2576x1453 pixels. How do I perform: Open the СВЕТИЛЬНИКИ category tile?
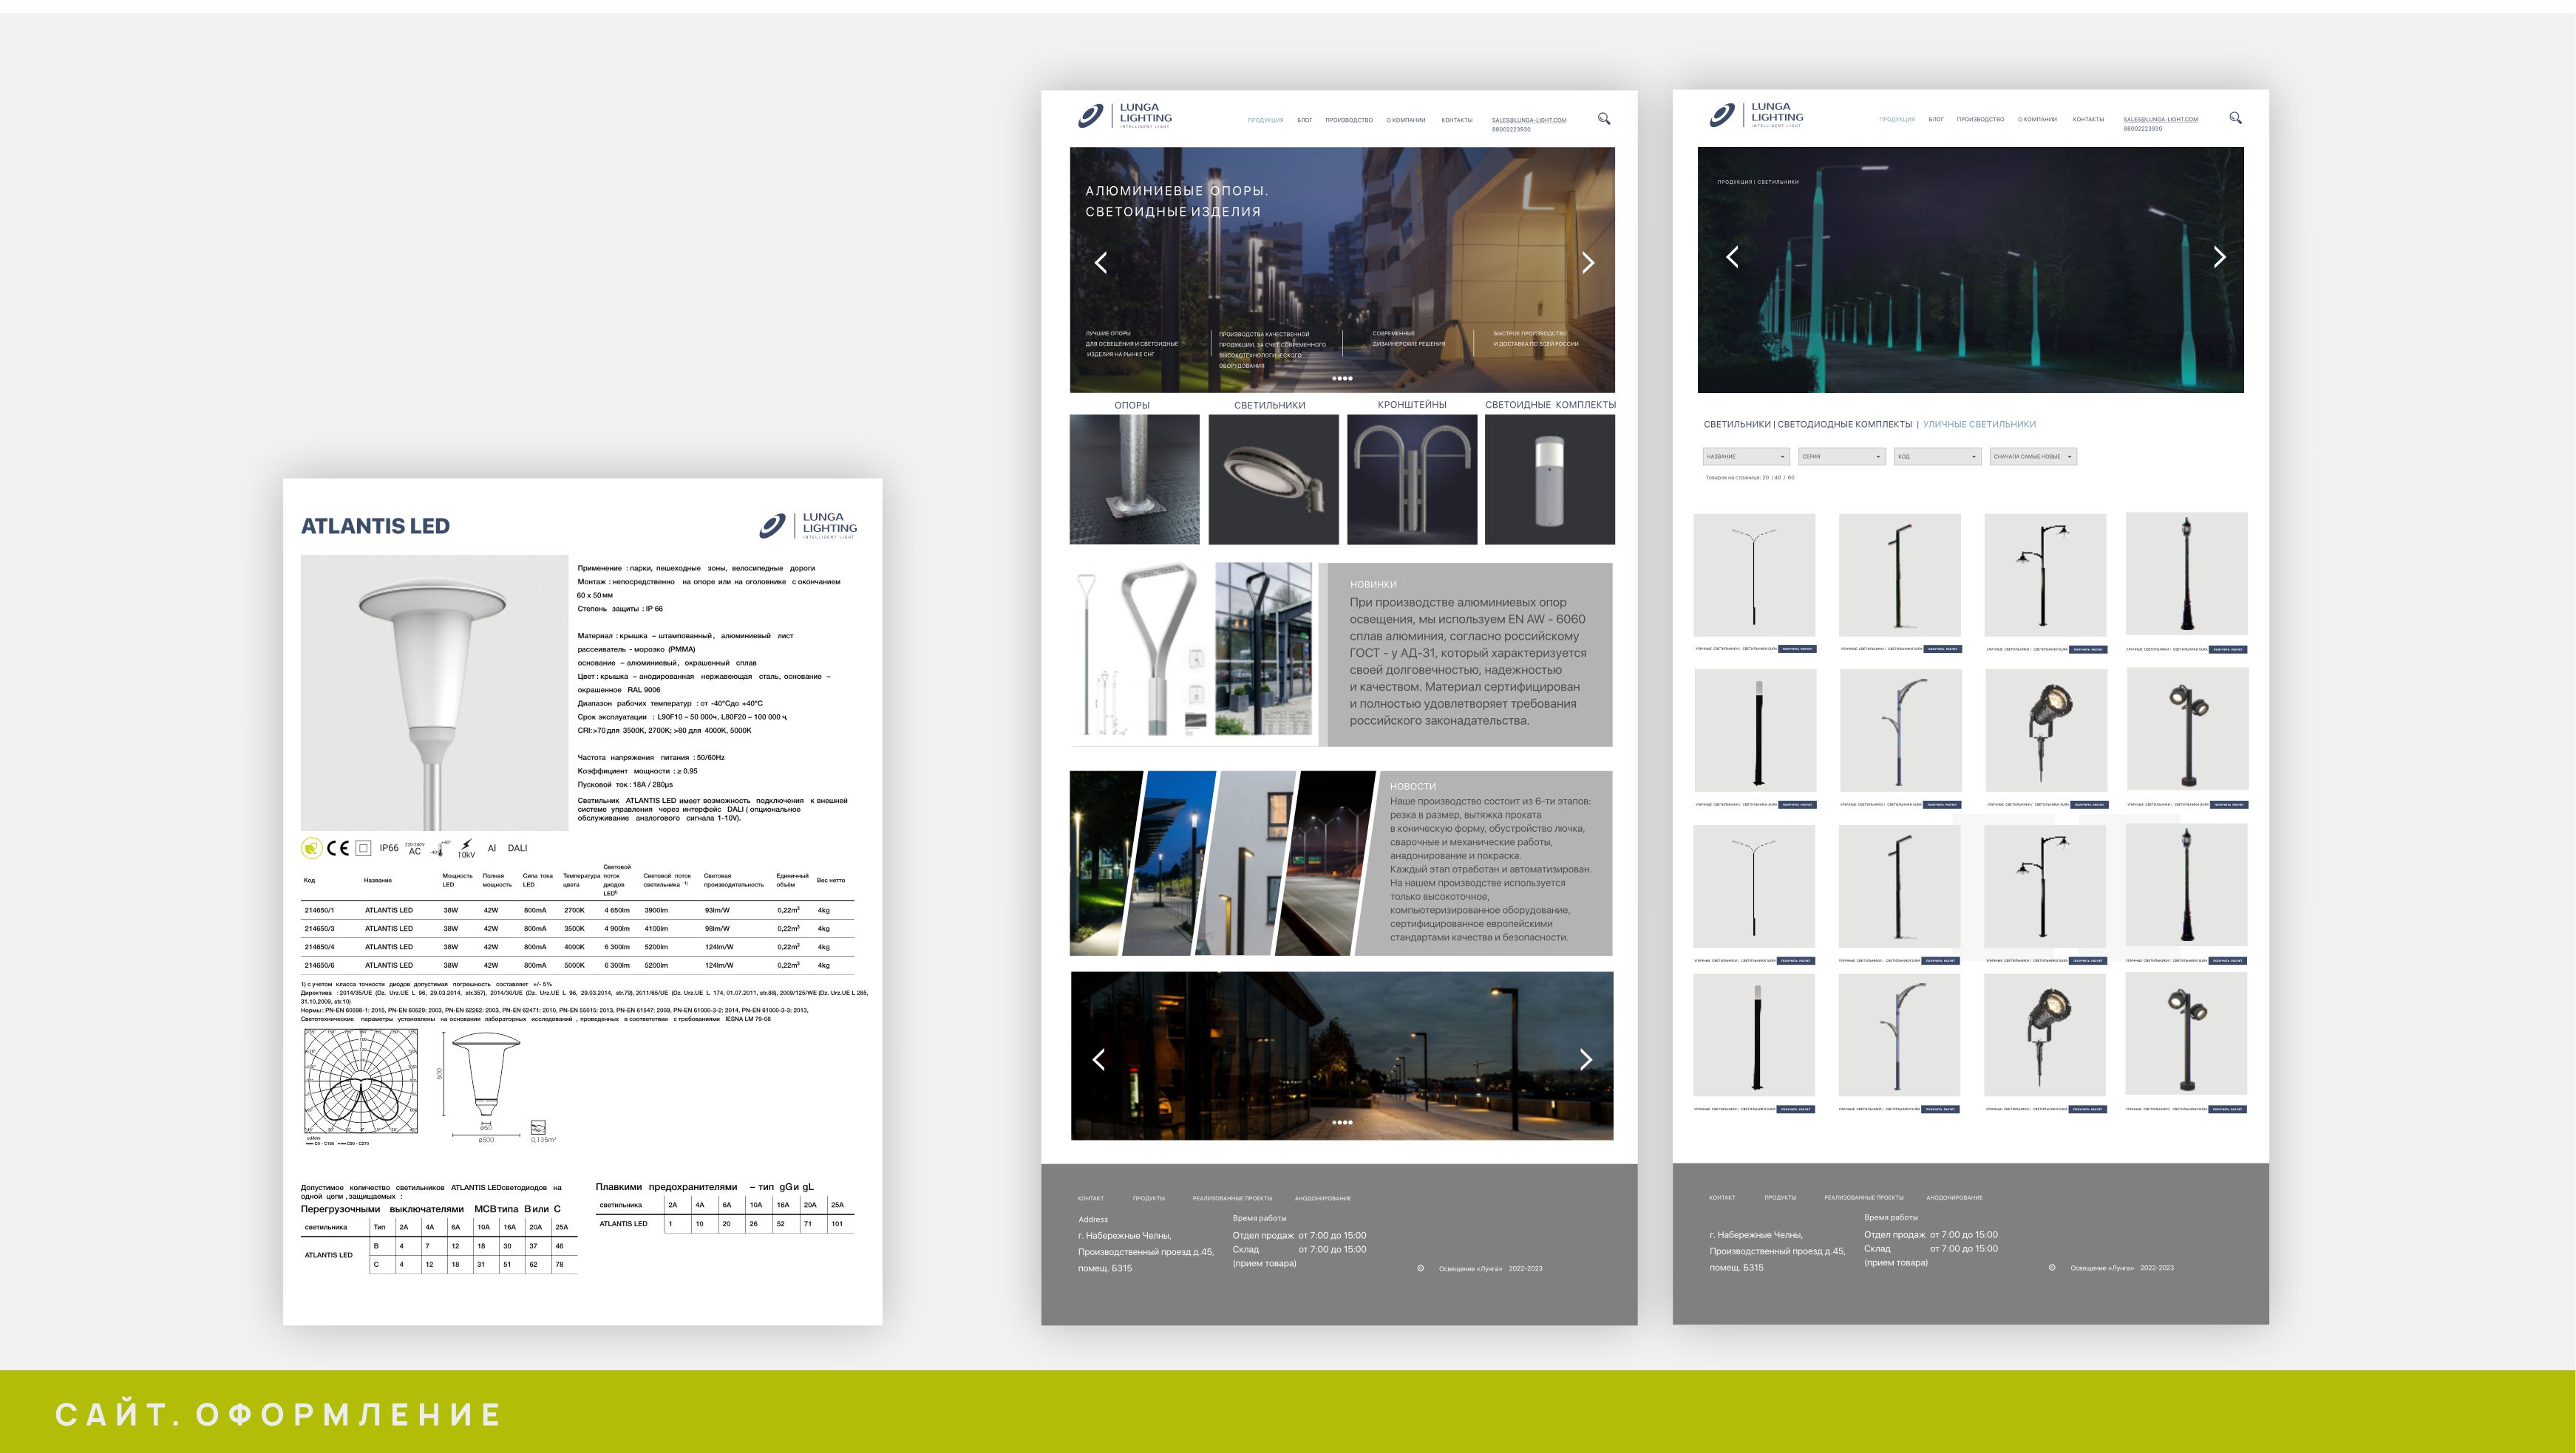tap(1273, 479)
